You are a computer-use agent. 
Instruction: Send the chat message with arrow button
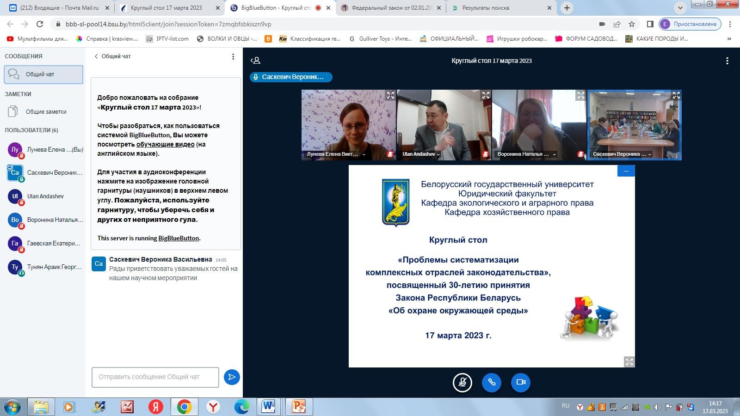[x=232, y=377]
